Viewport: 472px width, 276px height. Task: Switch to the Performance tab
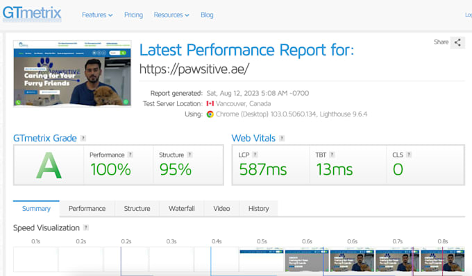click(87, 208)
